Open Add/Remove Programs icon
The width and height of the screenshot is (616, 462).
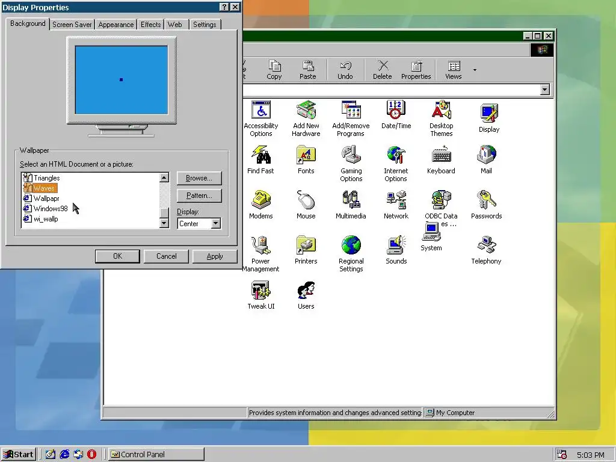tap(351, 119)
